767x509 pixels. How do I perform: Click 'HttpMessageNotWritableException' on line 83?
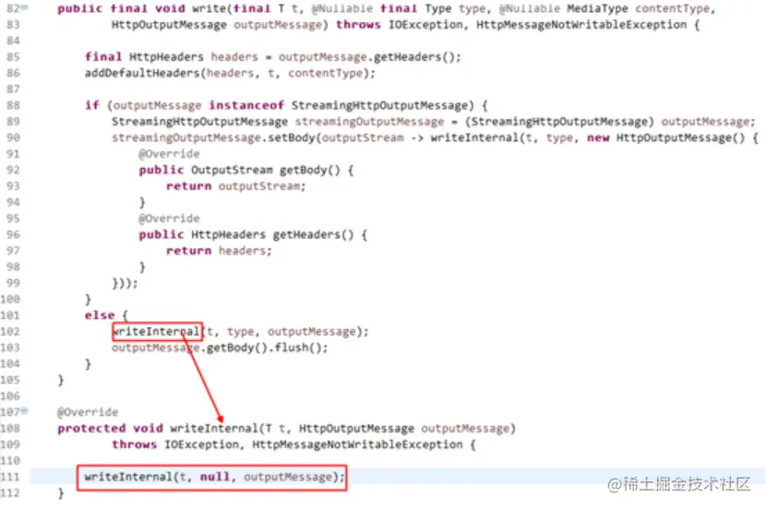coord(581,24)
